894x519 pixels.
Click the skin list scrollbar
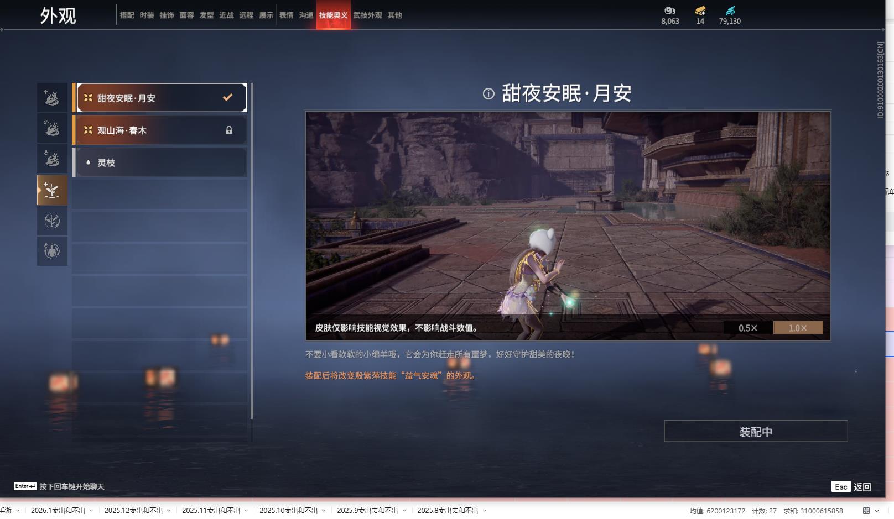[x=252, y=251]
